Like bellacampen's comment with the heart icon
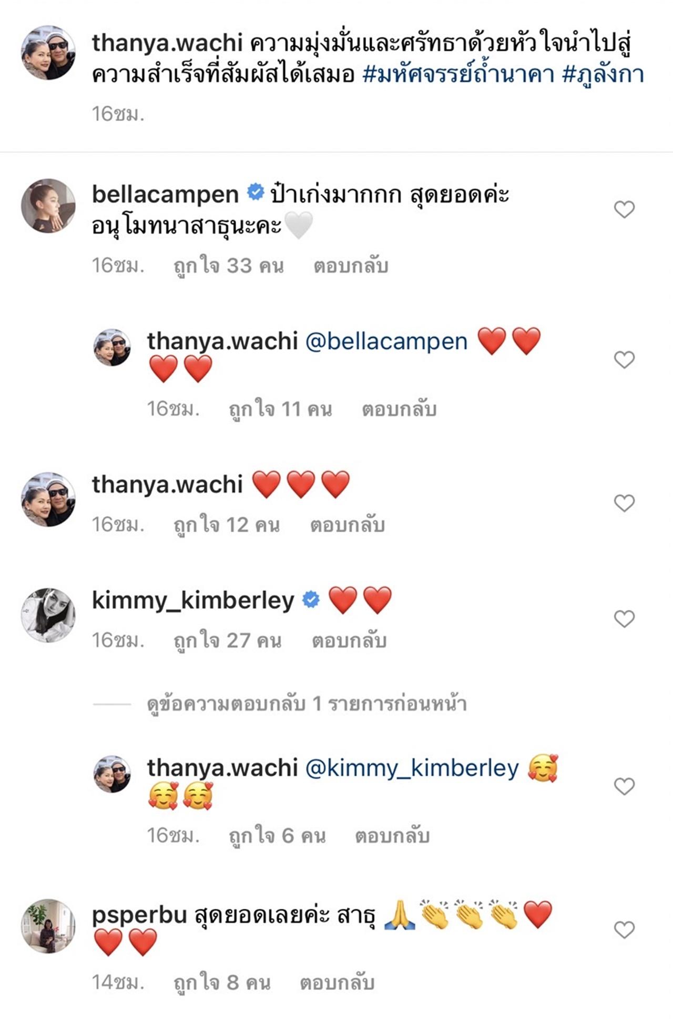Viewport: 673px width, 1023px height. click(624, 209)
